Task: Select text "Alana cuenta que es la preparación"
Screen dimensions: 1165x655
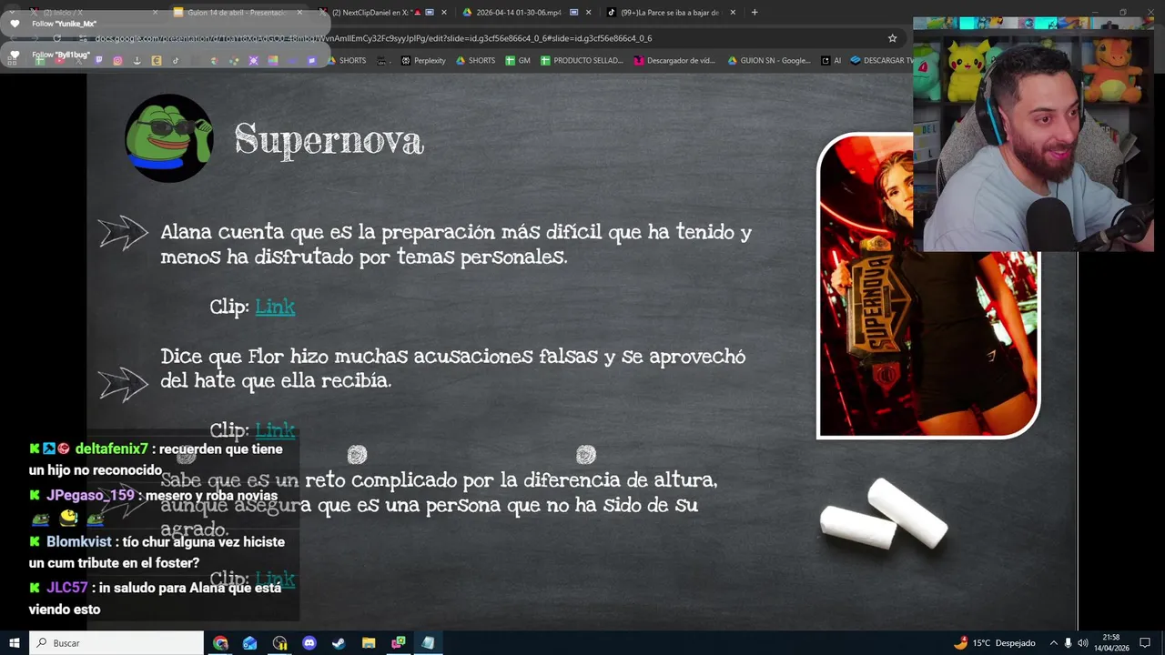Action: tap(329, 232)
